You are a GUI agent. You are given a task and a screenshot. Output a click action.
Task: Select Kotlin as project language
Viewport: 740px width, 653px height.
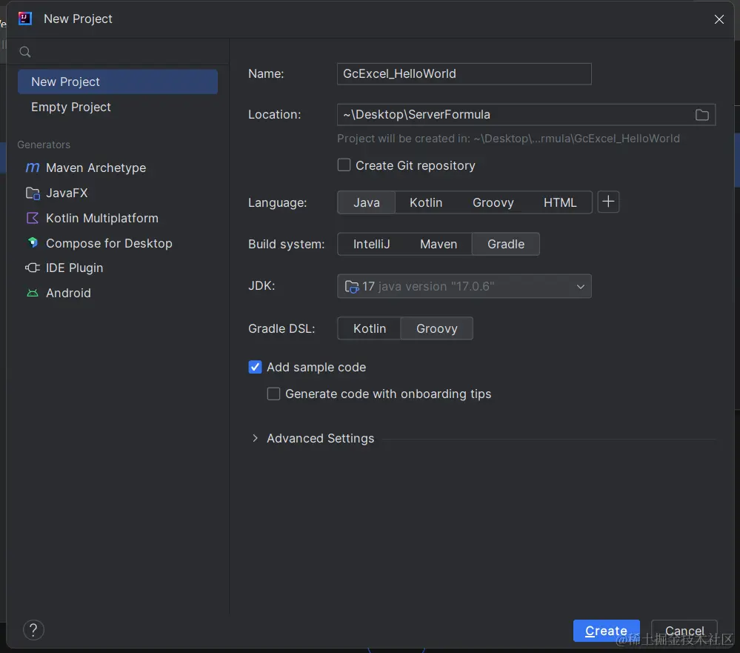[426, 202]
